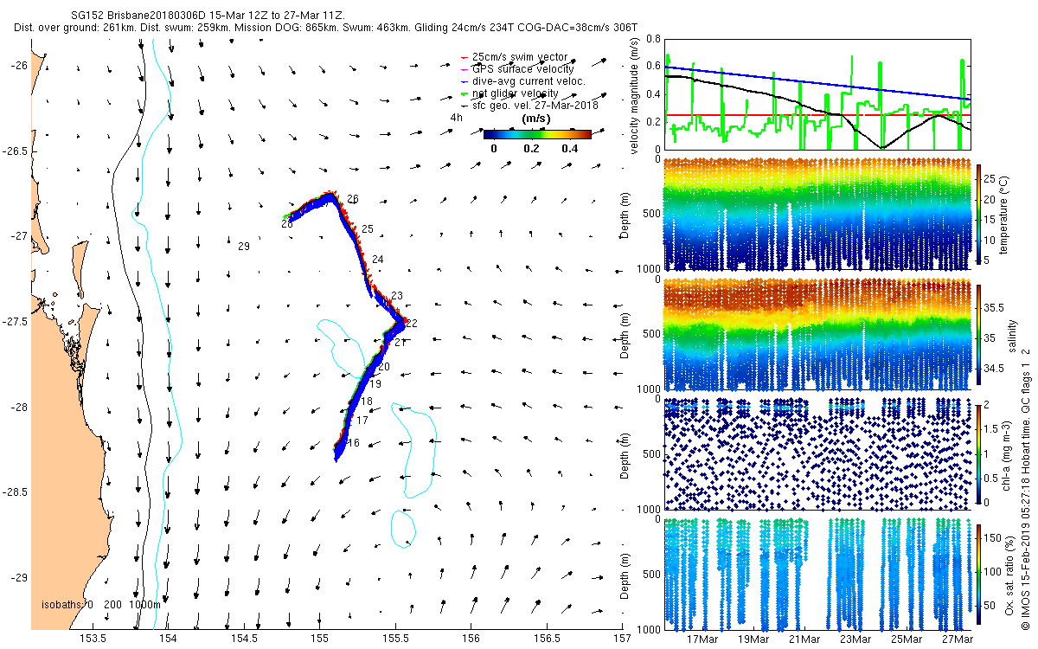Click the 23Mar date tick label

pos(855,639)
